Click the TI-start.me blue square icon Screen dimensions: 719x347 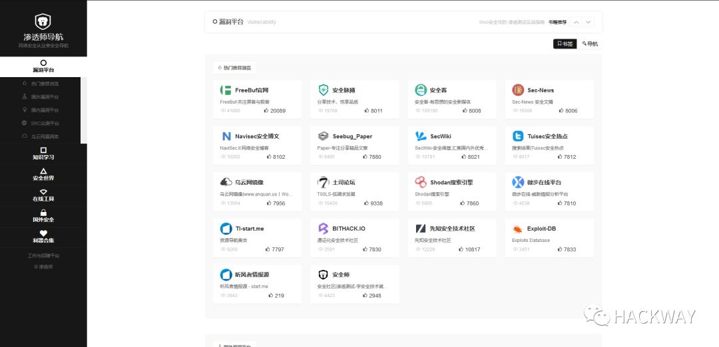point(226,229)
